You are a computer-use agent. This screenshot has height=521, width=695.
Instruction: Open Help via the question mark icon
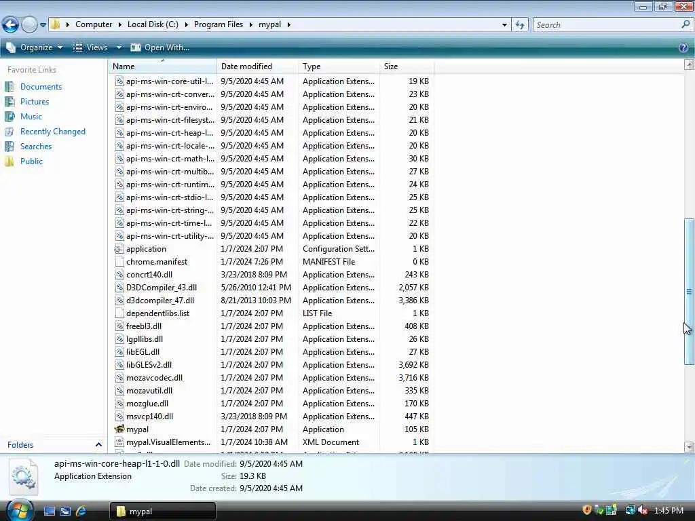[x=683, y=47]
